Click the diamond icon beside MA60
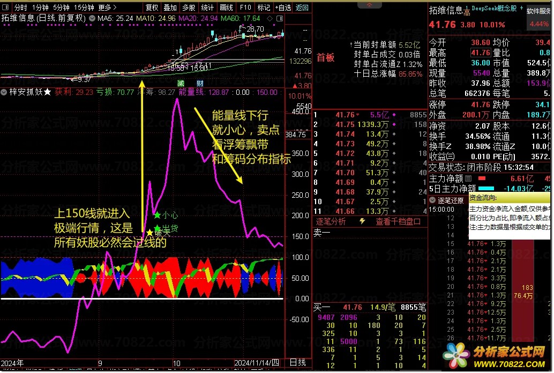 coord(270,18)
